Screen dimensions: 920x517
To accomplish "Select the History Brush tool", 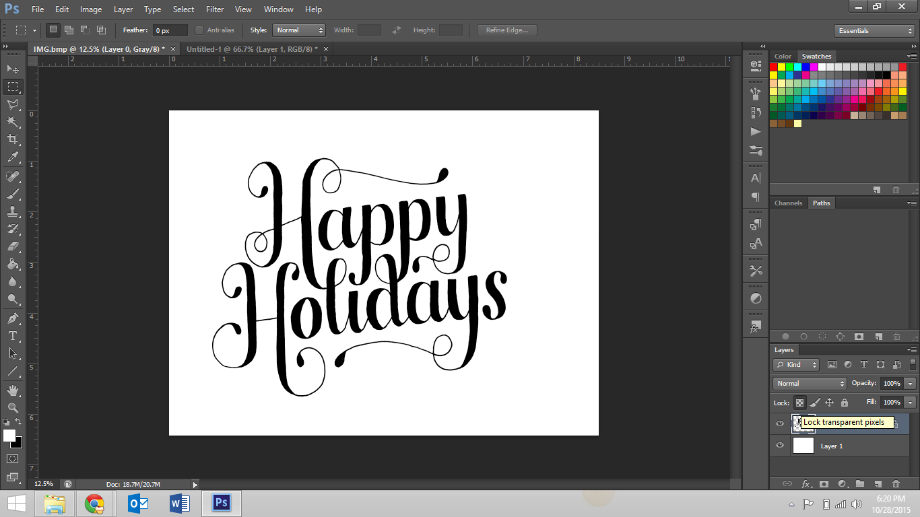I will pos(13,229).
